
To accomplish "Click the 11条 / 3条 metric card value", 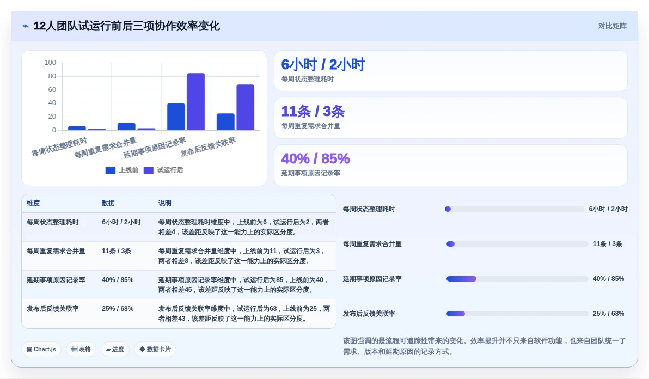I will [313, 111].
